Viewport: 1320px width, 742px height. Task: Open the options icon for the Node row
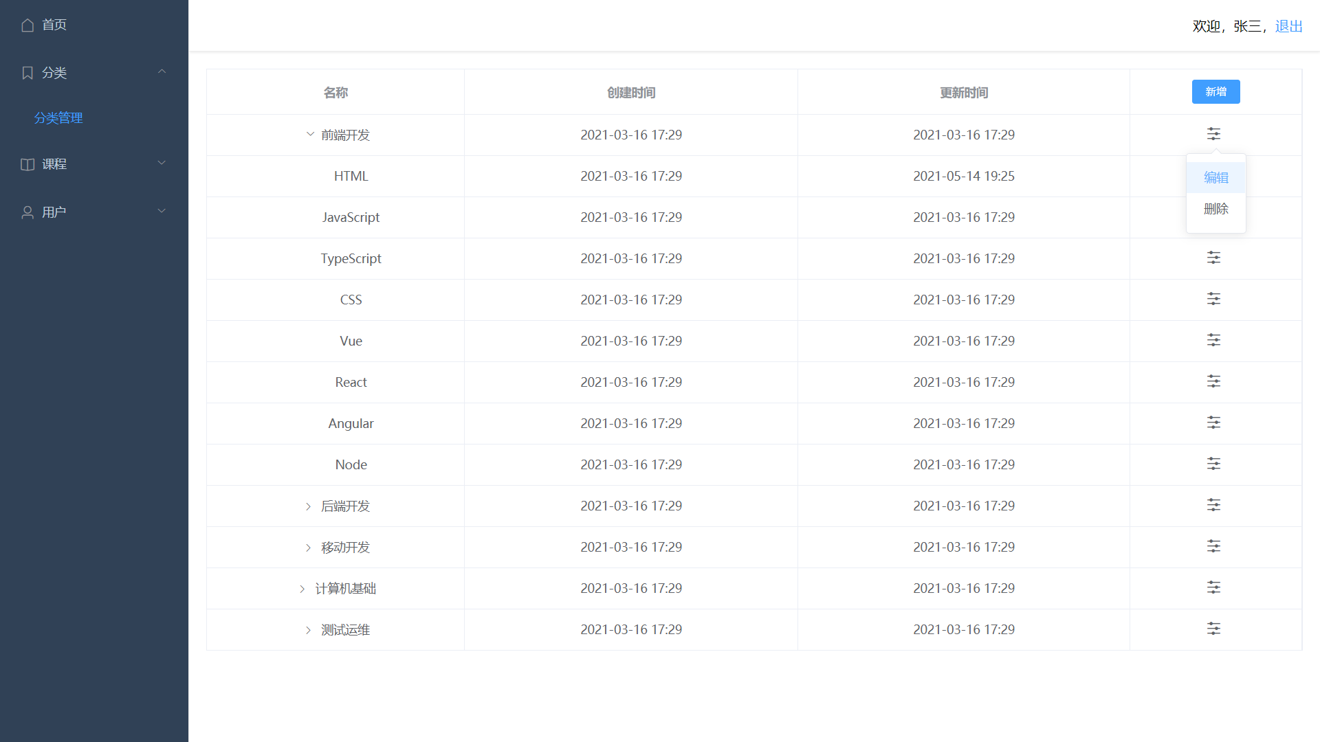1213,464
